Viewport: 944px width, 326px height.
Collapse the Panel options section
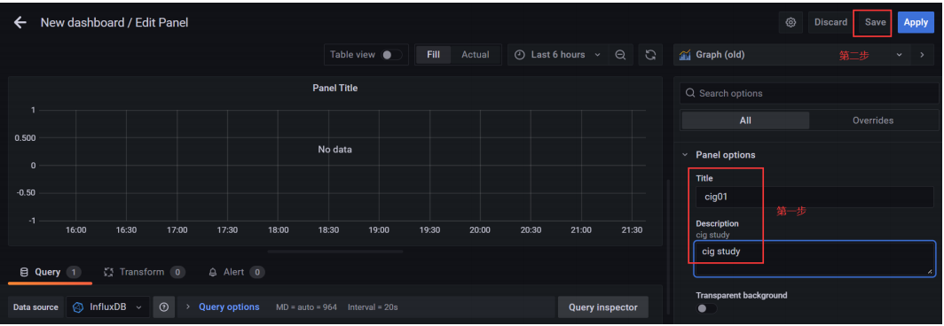[x=719, y=154]
